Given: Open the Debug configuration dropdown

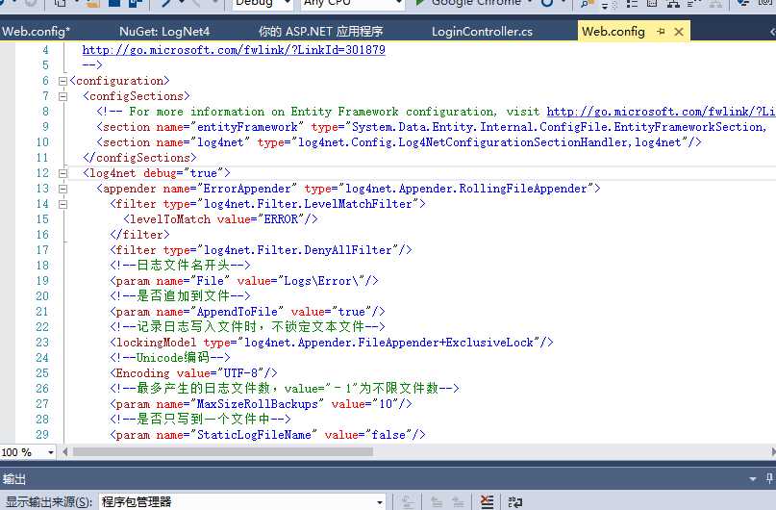Looking at the screenshot, I should [263, 3].
